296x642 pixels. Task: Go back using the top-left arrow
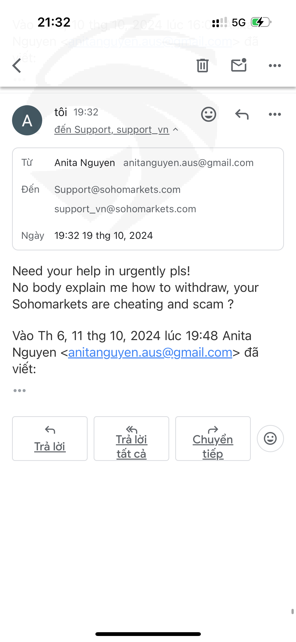click(x=17, y=66)
